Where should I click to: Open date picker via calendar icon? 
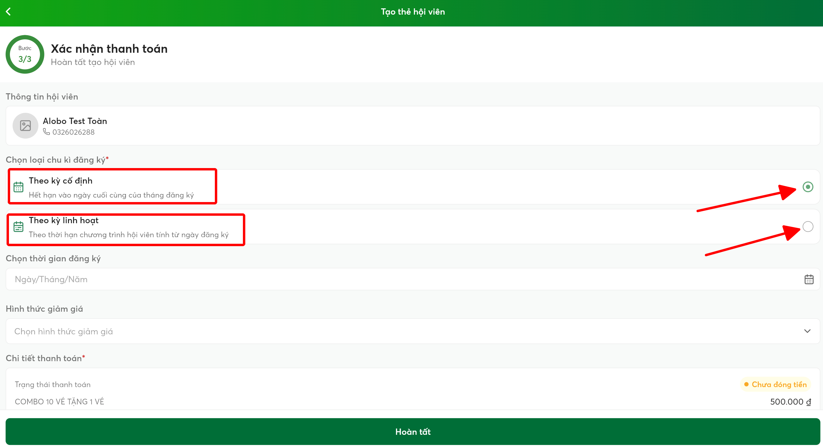click(x=809, y=280)
